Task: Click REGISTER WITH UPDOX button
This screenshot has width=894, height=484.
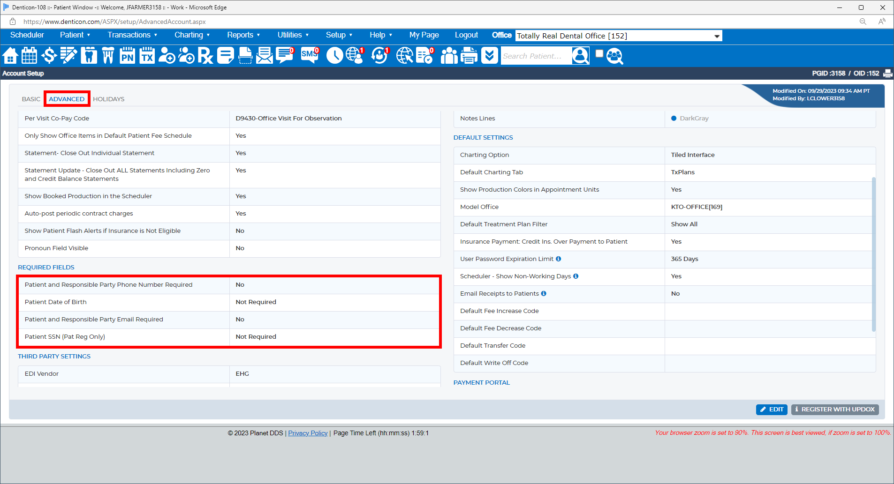Action: click(835, 409)
